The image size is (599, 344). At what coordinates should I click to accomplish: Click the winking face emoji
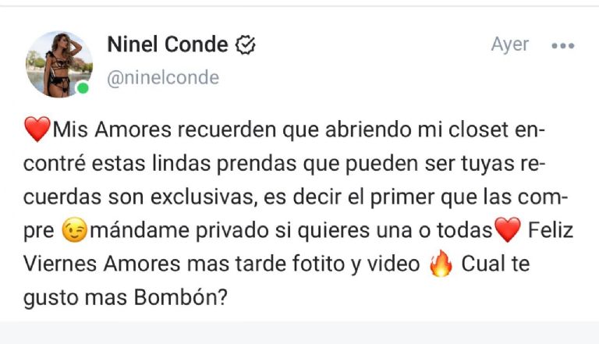click(x=75, y=230)
